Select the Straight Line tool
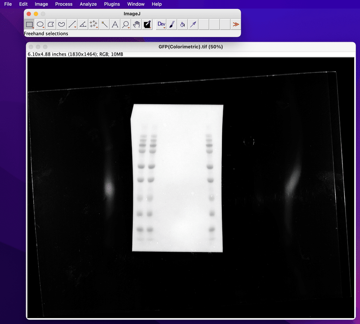This screenshot has height=324, width=360. tap(72, 24)
